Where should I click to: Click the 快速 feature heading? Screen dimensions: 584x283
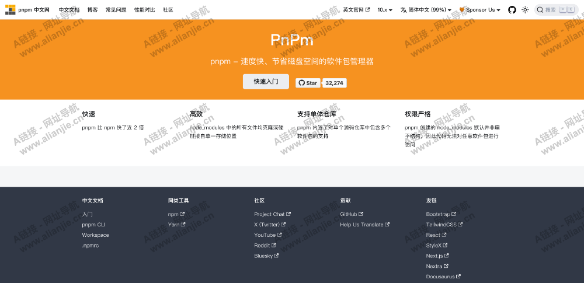(x=89, y=114)
